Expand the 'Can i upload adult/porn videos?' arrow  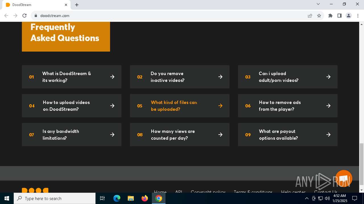pos(328,77)
